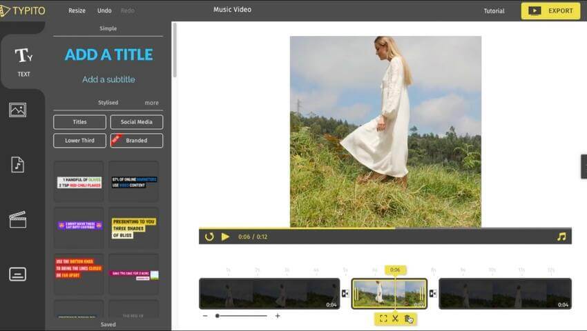Select the 0:06 playhead marker

click(395, 270)
